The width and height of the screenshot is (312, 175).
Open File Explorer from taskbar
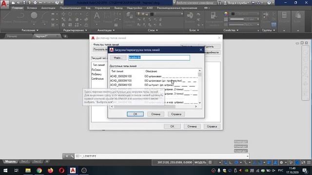click(28, 171)
